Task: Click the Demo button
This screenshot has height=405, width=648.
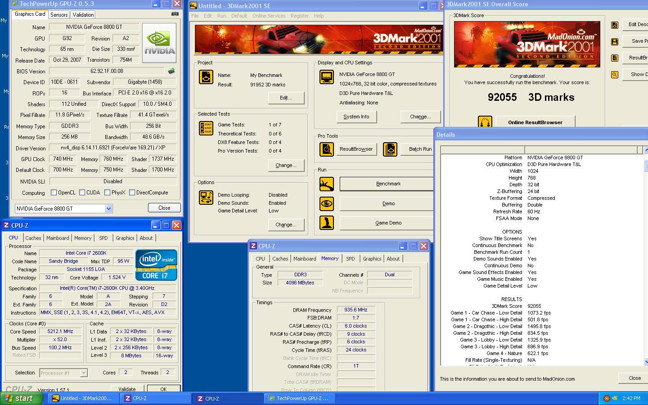Action: pos(387,203)
